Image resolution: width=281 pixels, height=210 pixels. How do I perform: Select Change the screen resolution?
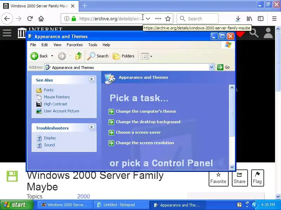tap(145, 143)
